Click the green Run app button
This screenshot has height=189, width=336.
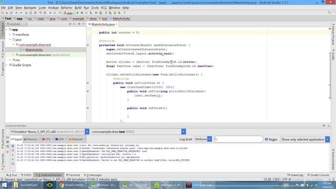(78, 13)
